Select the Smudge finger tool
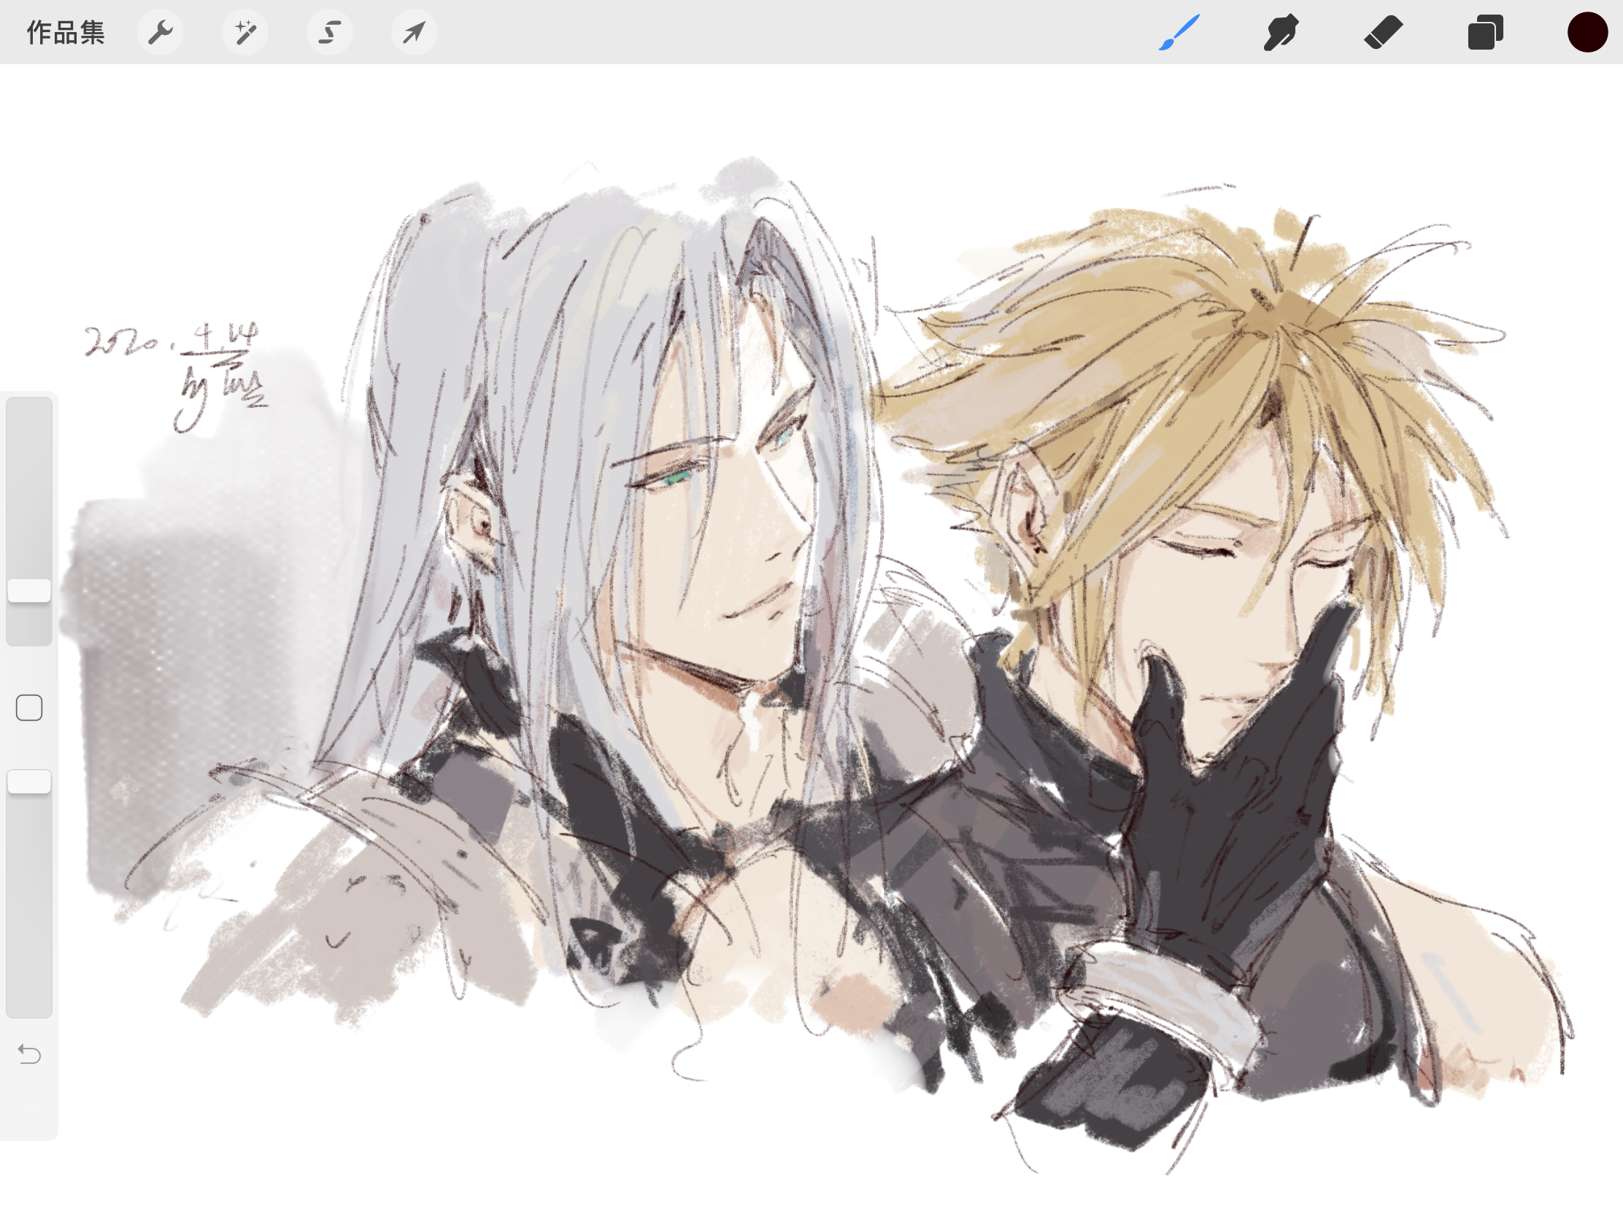The height and width of the screenshot is (1217, 1623). pos(1281,32)
